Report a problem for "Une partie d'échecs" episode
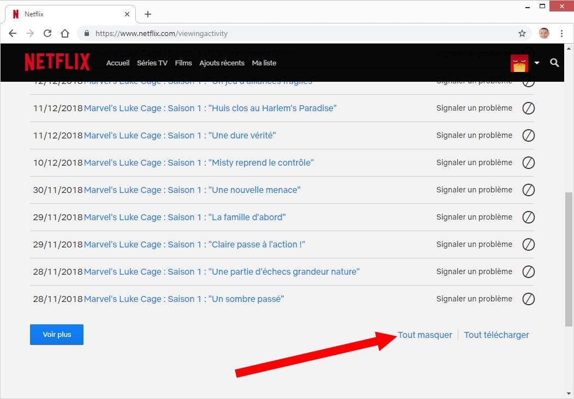This screenshot has height=399, width=574. click(x=474, y=271)
